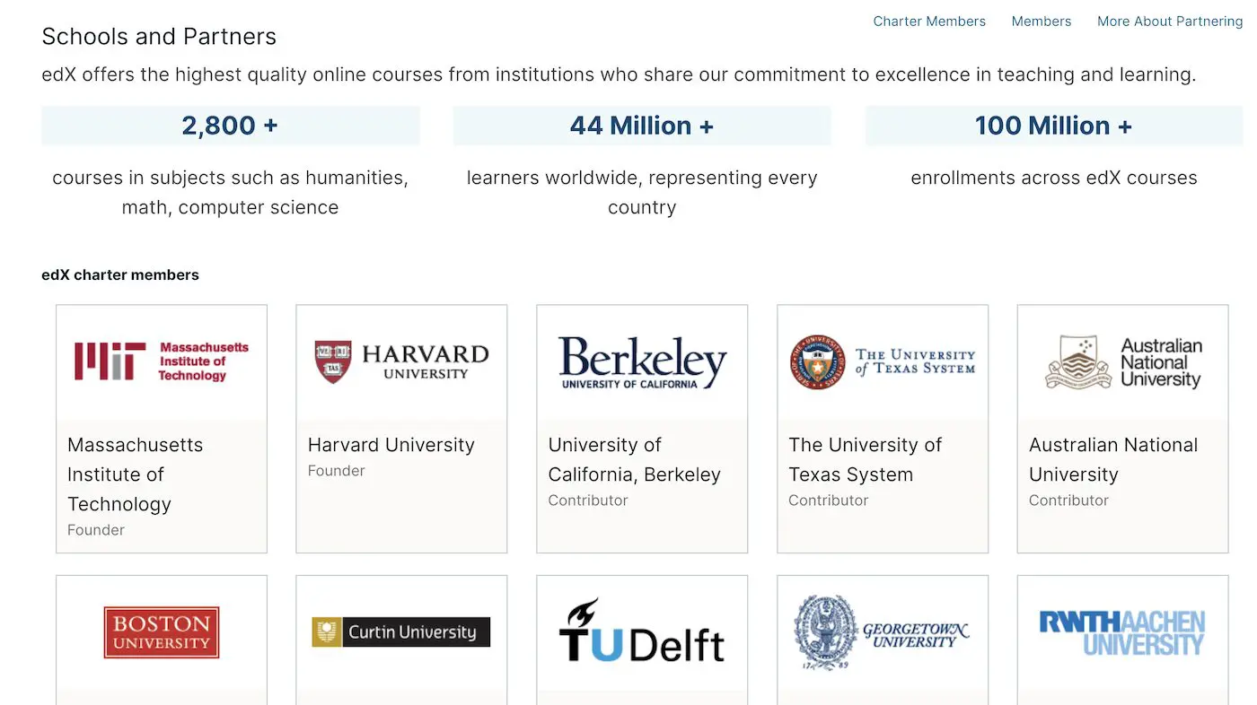Viewport: 1257px width, 705px height.
Task: Open the Massachusetts Institute of Technology title link
Action: (136, 474)
